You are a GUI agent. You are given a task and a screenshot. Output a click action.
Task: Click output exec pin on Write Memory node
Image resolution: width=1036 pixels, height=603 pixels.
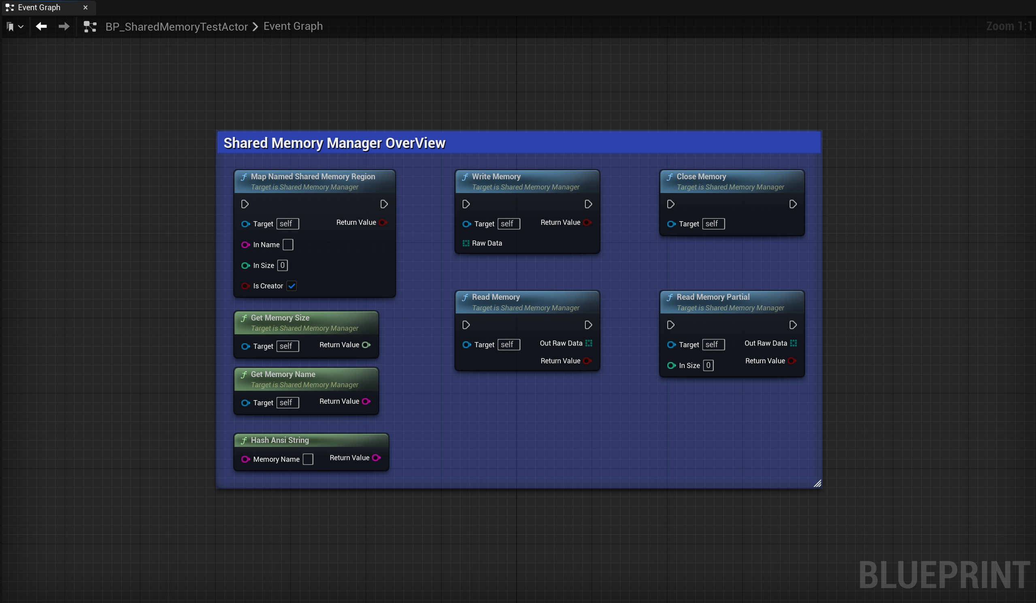[588, 204]
